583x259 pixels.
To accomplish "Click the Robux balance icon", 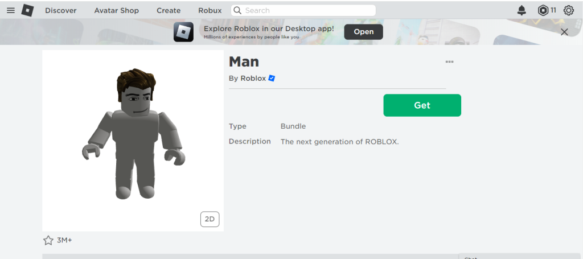I will [543, 10].
